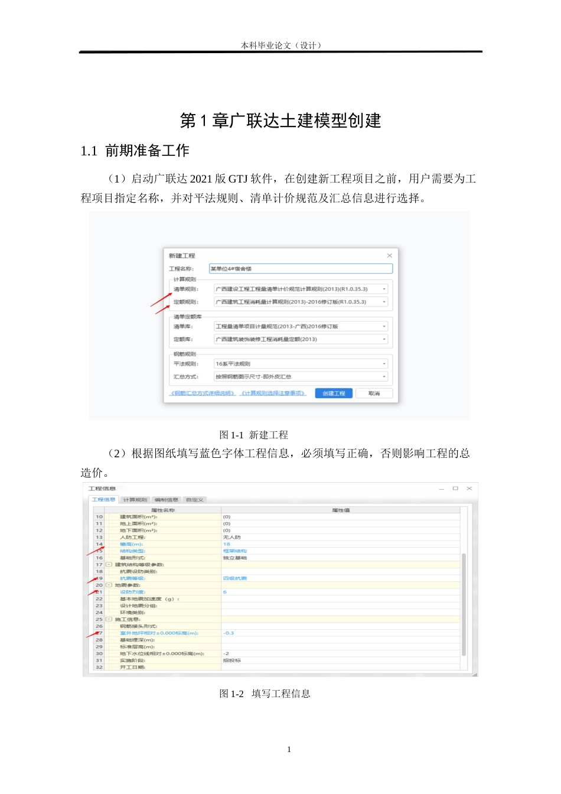Select the 设防烈度 value cell showing 6

point(224,594)
